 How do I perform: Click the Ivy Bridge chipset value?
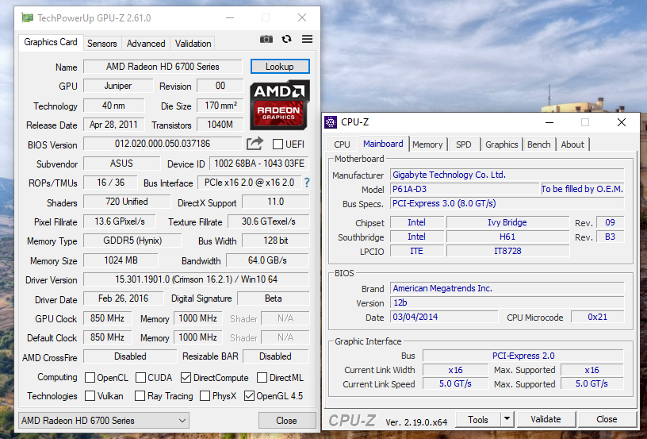tap(507, 222)
